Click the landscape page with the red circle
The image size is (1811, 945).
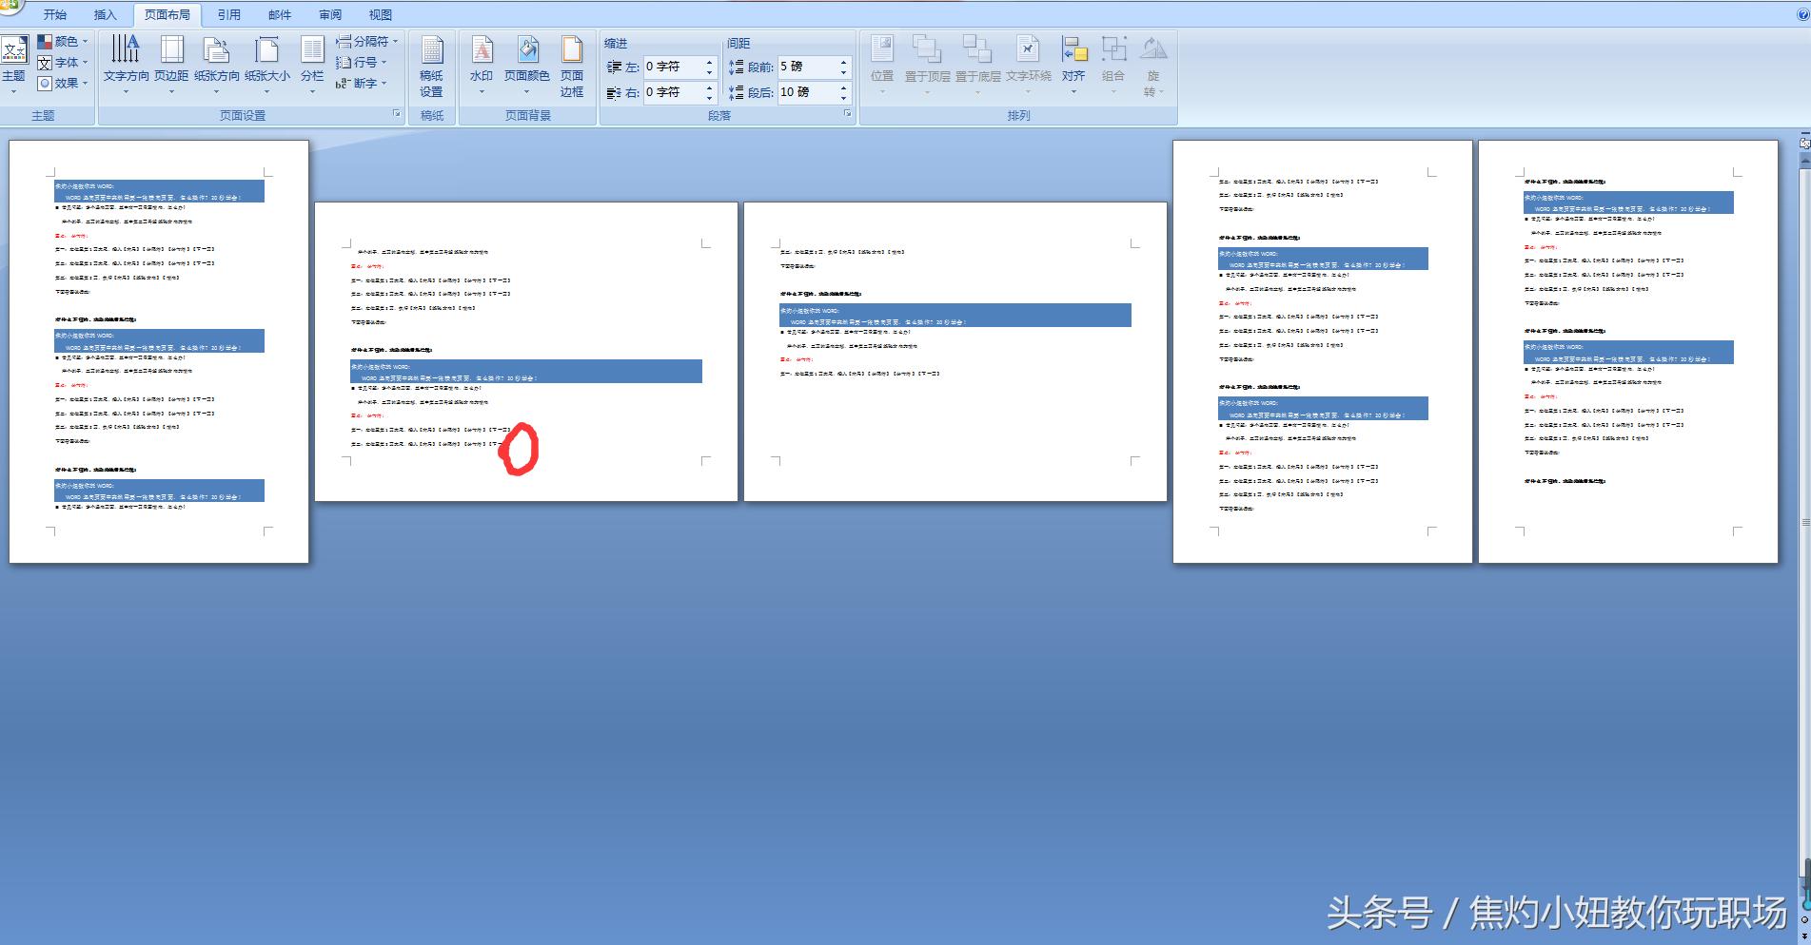526,352
